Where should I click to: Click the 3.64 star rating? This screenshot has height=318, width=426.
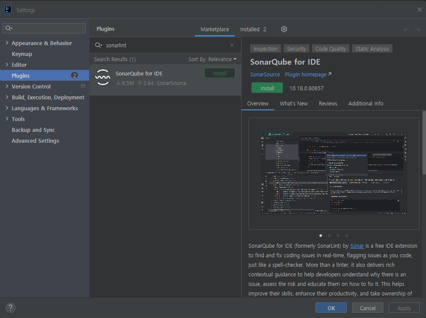pyautogui.click(x=145, y=83)
